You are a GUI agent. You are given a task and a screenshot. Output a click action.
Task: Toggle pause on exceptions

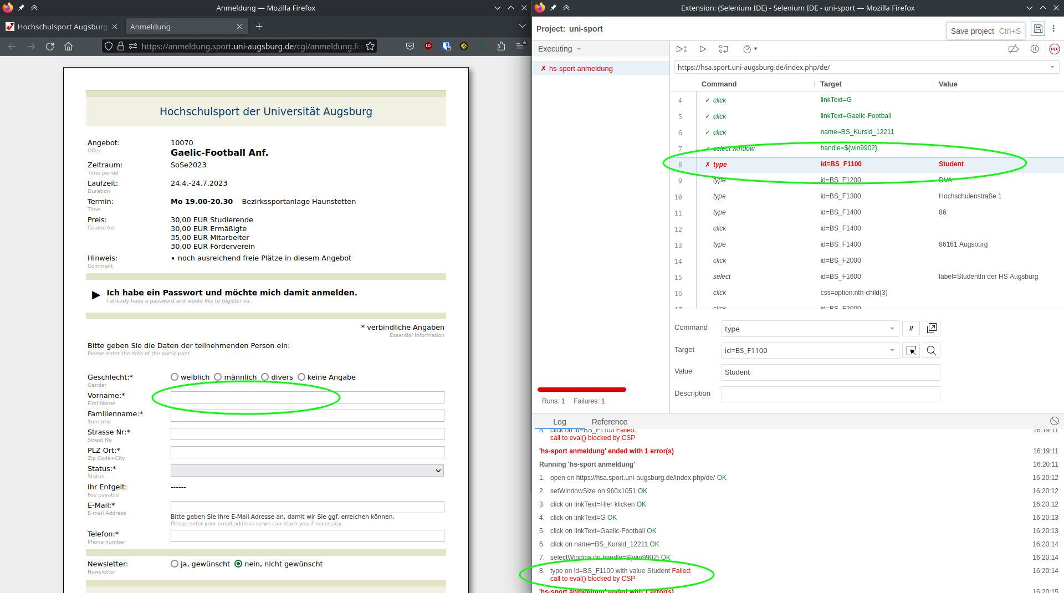click(x=1035, y=49)
